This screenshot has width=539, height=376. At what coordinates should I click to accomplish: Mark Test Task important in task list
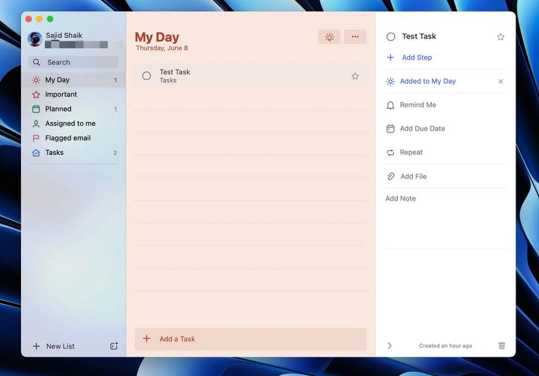[355, 76]
